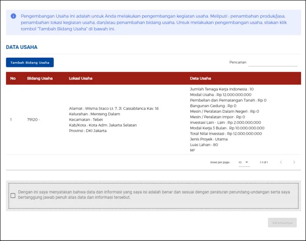Click the 1-1 of 1 pagination label
This screenshot has width=306, height=241.
tap(264, 162)
